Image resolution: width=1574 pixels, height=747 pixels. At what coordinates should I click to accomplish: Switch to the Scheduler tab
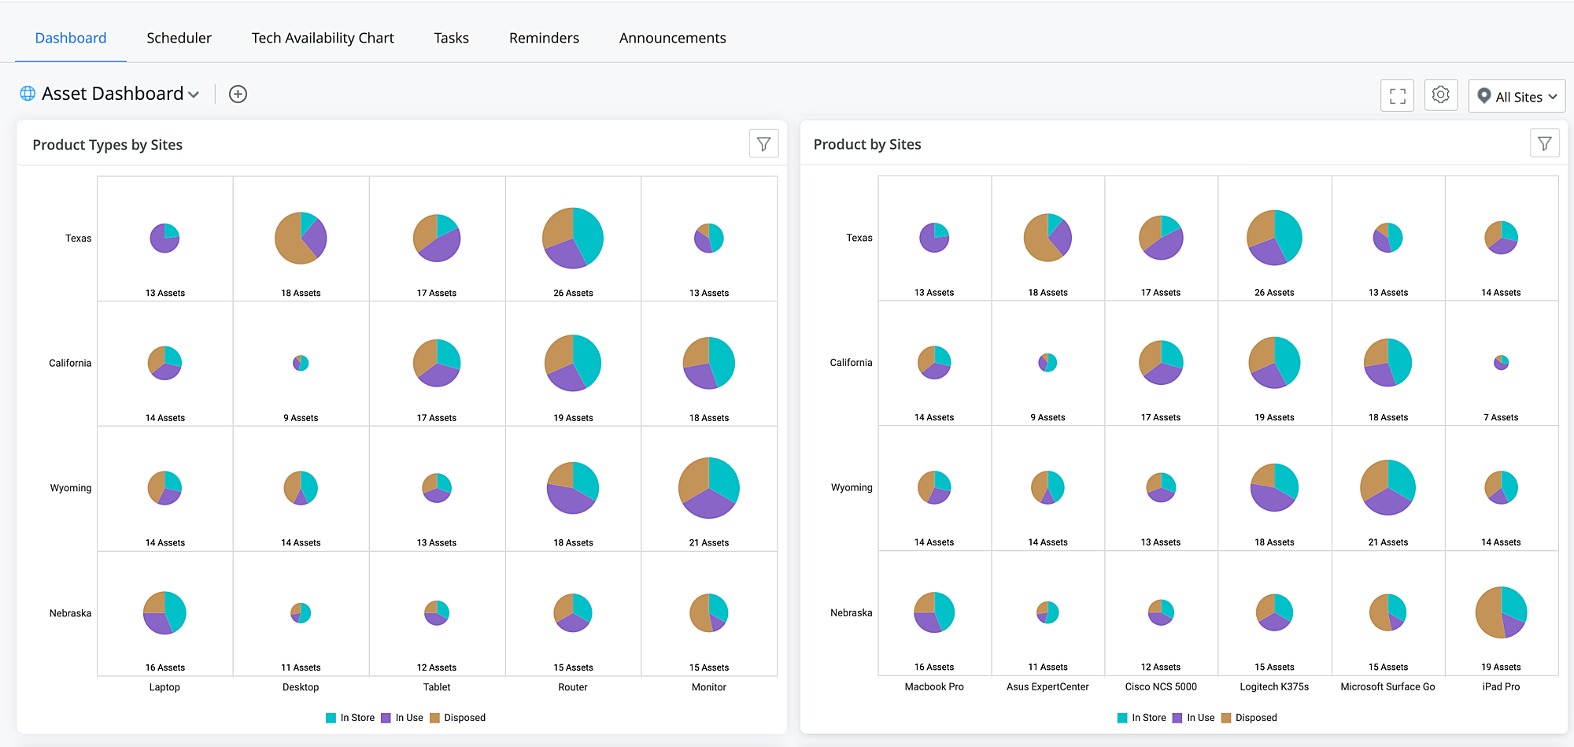[179, 38]
